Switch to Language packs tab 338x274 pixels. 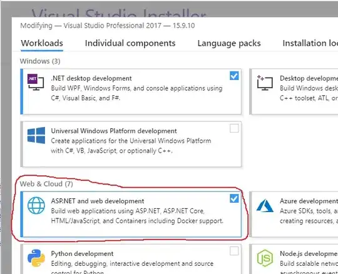click(x=229, y=43)
